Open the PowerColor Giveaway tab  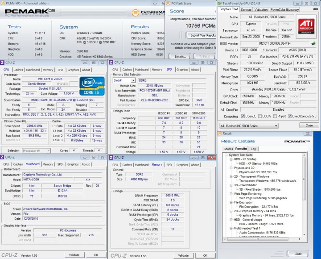pyautogui.click(x=284, y=10)
